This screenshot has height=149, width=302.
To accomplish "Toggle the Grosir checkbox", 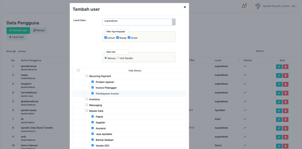I will click(x=129, y=38).
